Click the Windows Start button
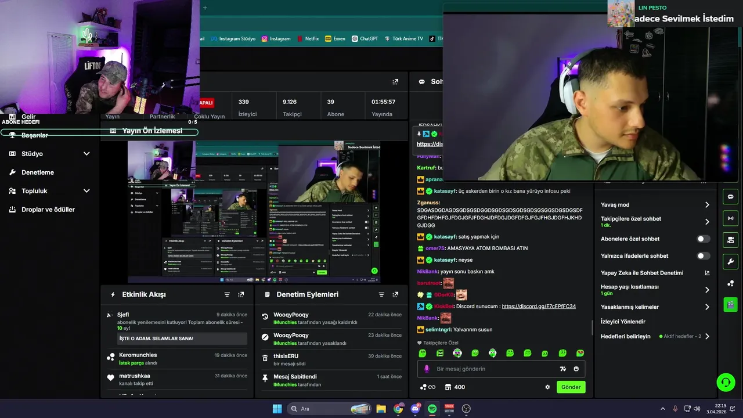The image size is (743, 418). pyautogui.click(x=277, y=409)
